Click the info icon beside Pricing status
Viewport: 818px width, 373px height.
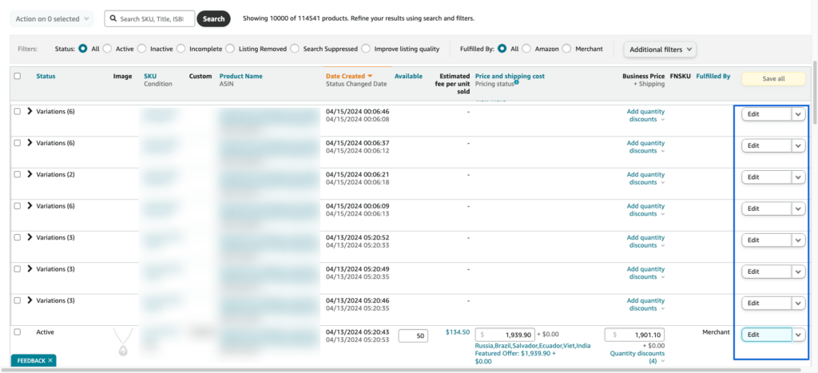pyautogui.click(x=517, y=82)
